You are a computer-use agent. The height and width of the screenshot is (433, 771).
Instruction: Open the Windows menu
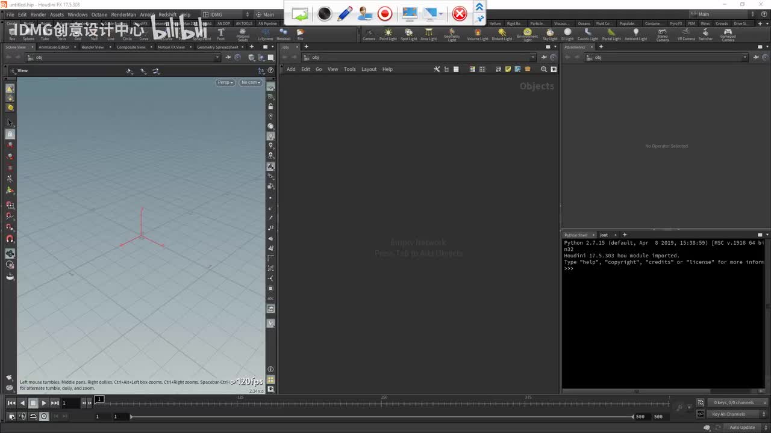click(x=77, y=14)
